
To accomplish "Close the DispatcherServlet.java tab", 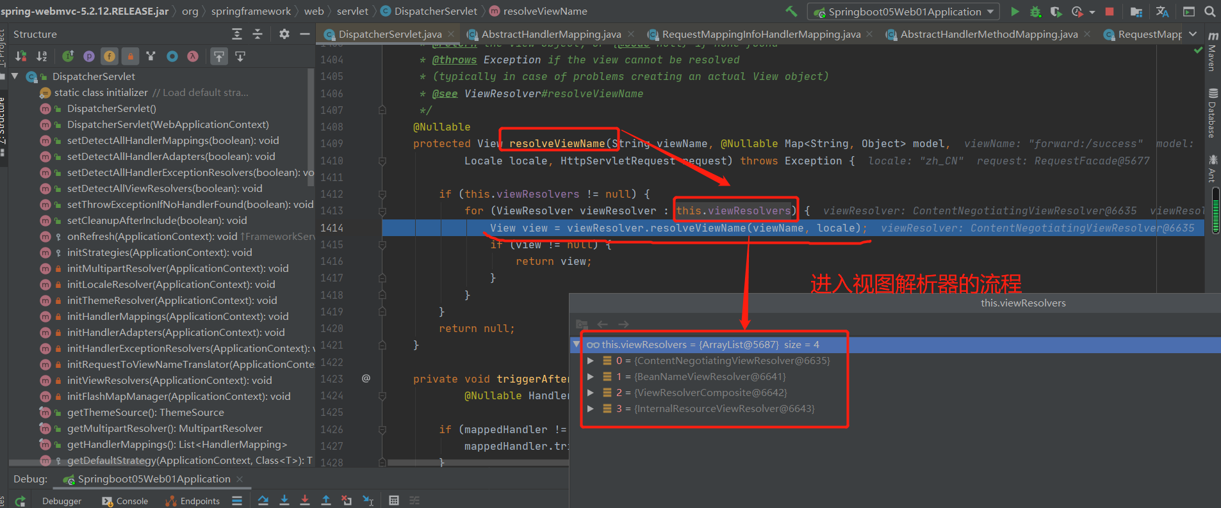I will (451, 35).
